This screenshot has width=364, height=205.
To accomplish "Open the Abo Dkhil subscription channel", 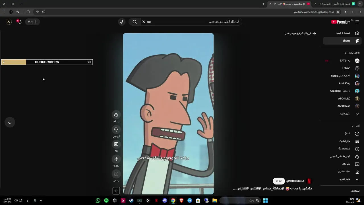I will [x=342, y=91].
